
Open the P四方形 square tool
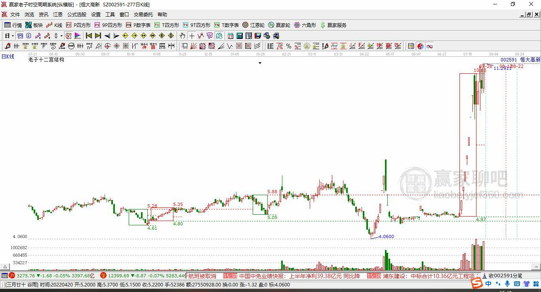(78, 25)
